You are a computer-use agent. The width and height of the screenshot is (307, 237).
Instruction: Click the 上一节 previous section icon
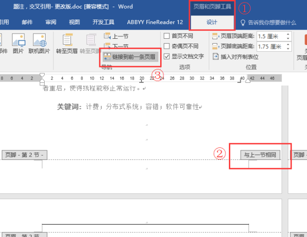tap(107, 36)
